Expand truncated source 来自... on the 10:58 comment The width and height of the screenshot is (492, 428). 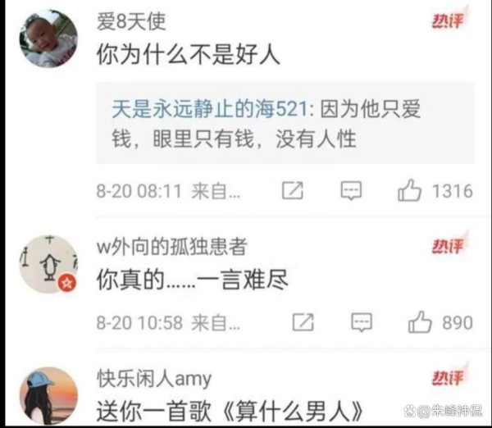tap(216, 322)
